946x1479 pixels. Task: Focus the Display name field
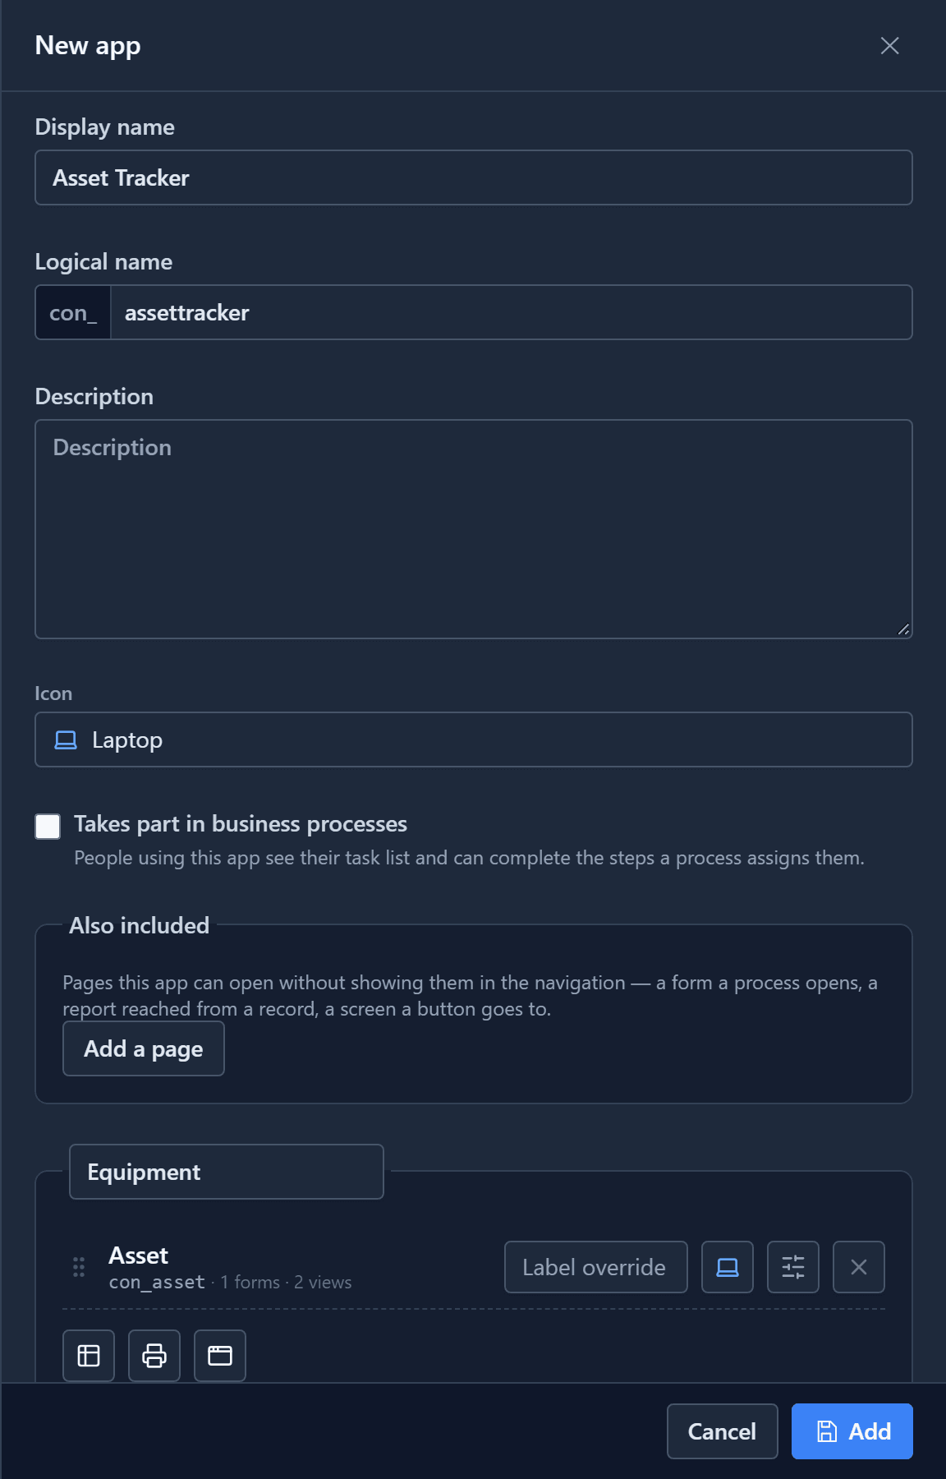pos(474,177)
